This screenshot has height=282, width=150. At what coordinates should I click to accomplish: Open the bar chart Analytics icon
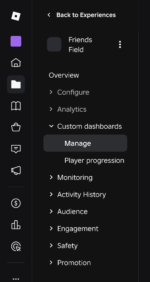click(x=16, y=225)
